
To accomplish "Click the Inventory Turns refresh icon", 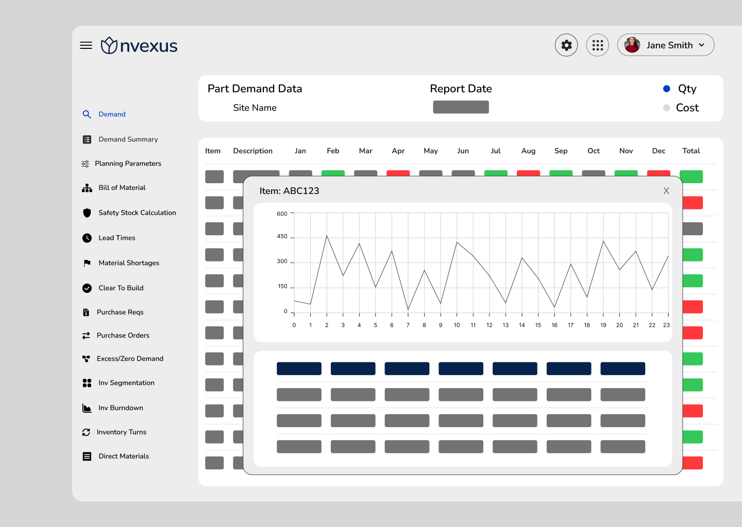I will tap(86, 432).
